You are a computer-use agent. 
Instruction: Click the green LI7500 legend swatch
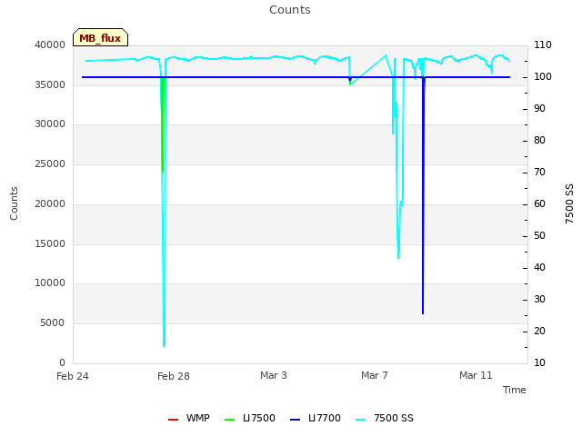(x=230, y=420)
